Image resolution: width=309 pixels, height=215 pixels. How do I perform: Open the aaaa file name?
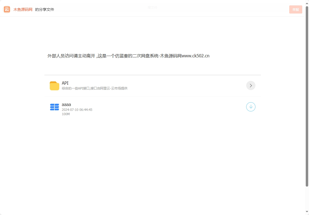(66, 105)
